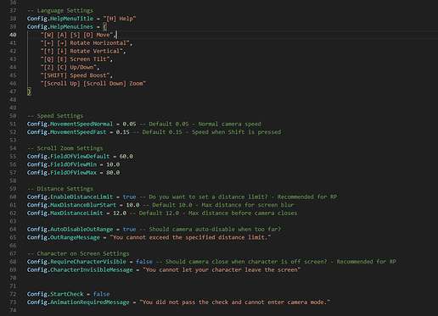The height and width of the screenshot is (316, 438).
Task: Click Config.AnimationRequiredMessage identifier
Action: [78, 302]
